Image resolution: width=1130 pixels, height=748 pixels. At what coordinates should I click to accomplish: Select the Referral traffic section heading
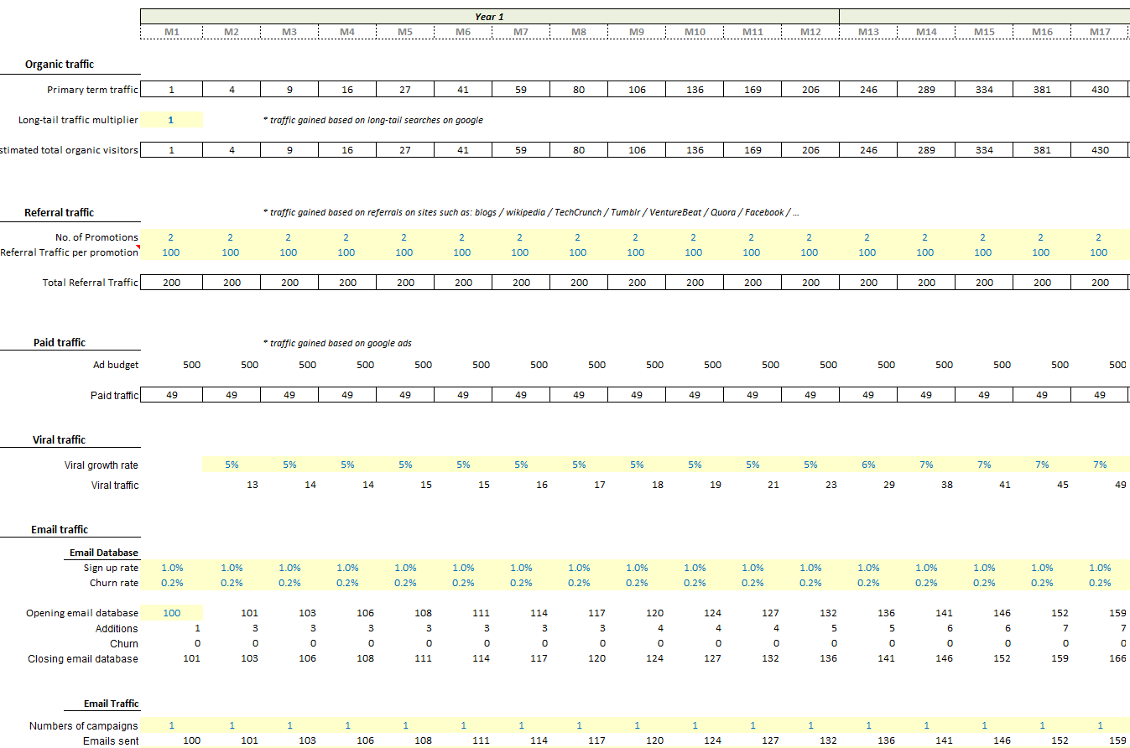click(60, 213)
